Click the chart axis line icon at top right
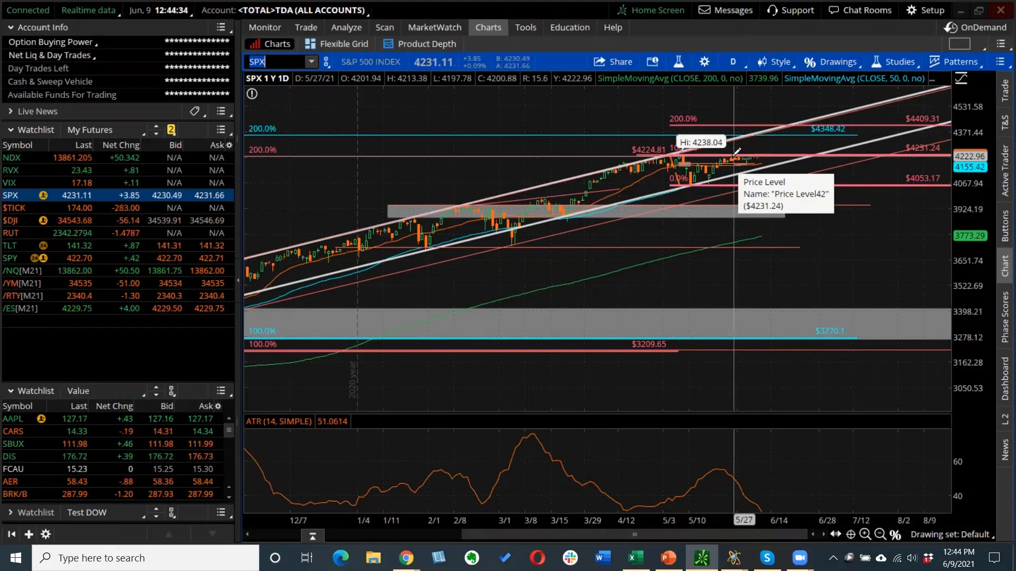This screenshot has width=1016, height=571. point(961,78)
